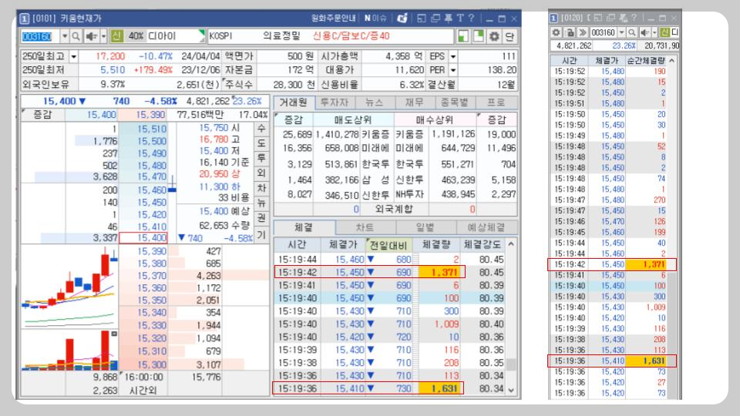
Task: Click the 기 side button beside order book
Action: [261, 234]
